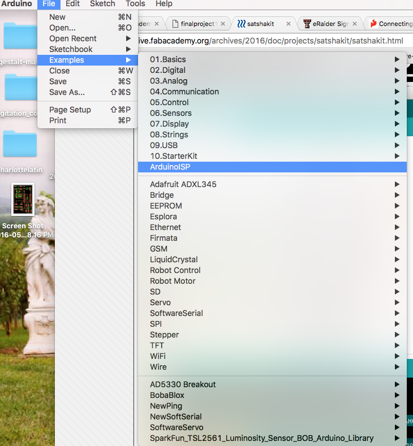Image resolution: width=413 pixels, height=446 pixels.
Task: Close the satshakit browser tab
Action: point(289,24)
